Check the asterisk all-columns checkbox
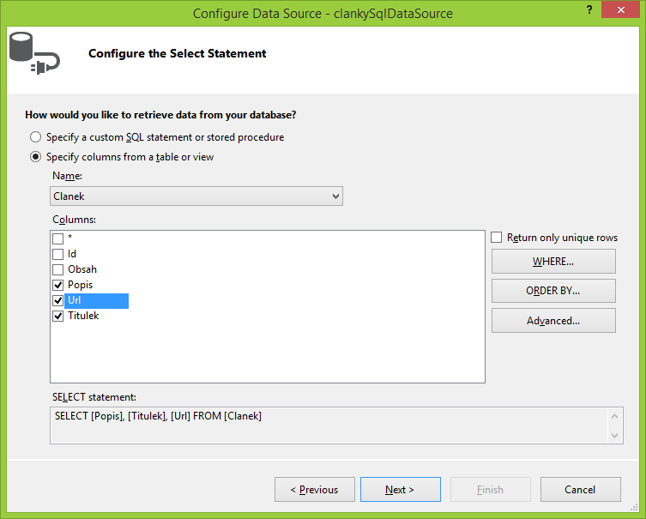The image size is (646, 519). tap(58, 238)
